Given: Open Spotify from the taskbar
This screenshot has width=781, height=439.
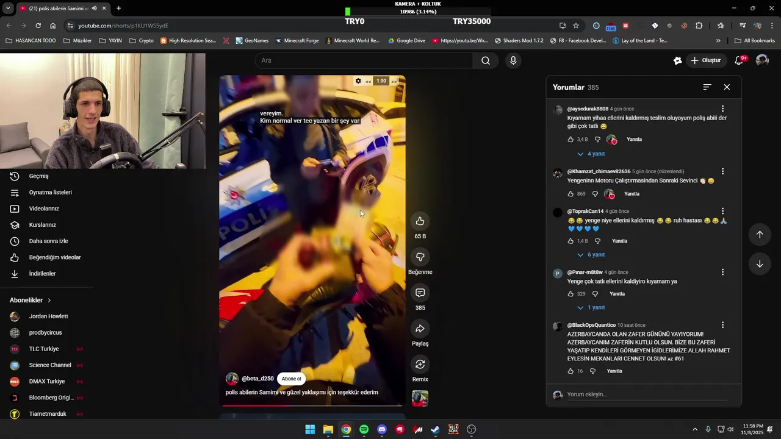Looking at the screenshot, I should [x=364, y=429].
